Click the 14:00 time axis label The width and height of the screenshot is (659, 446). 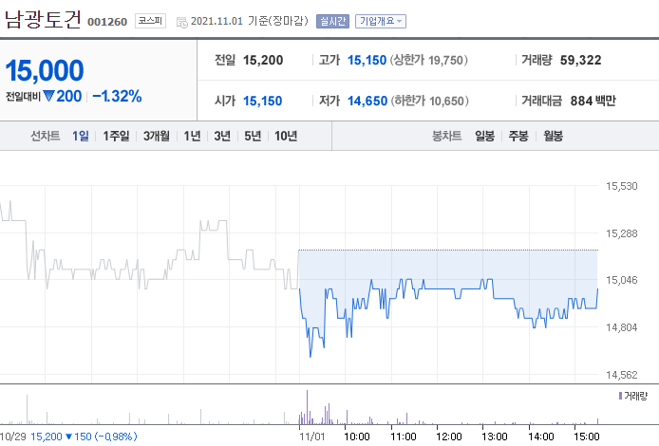coord(540,437)
